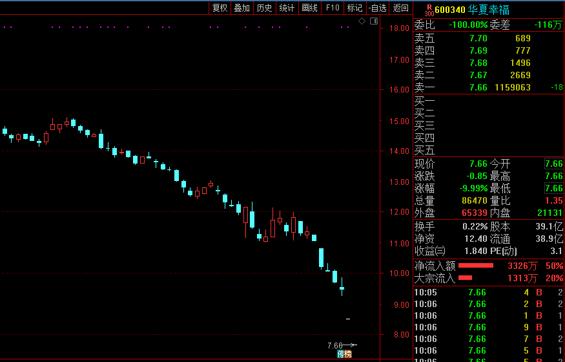Click the 复权 toolbar button

point(220,8)
